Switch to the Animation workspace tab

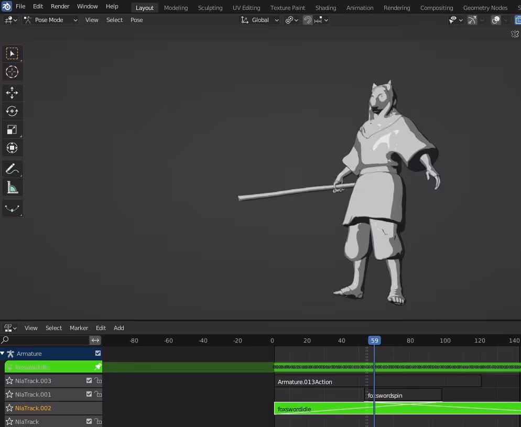[x=360, y=8]
